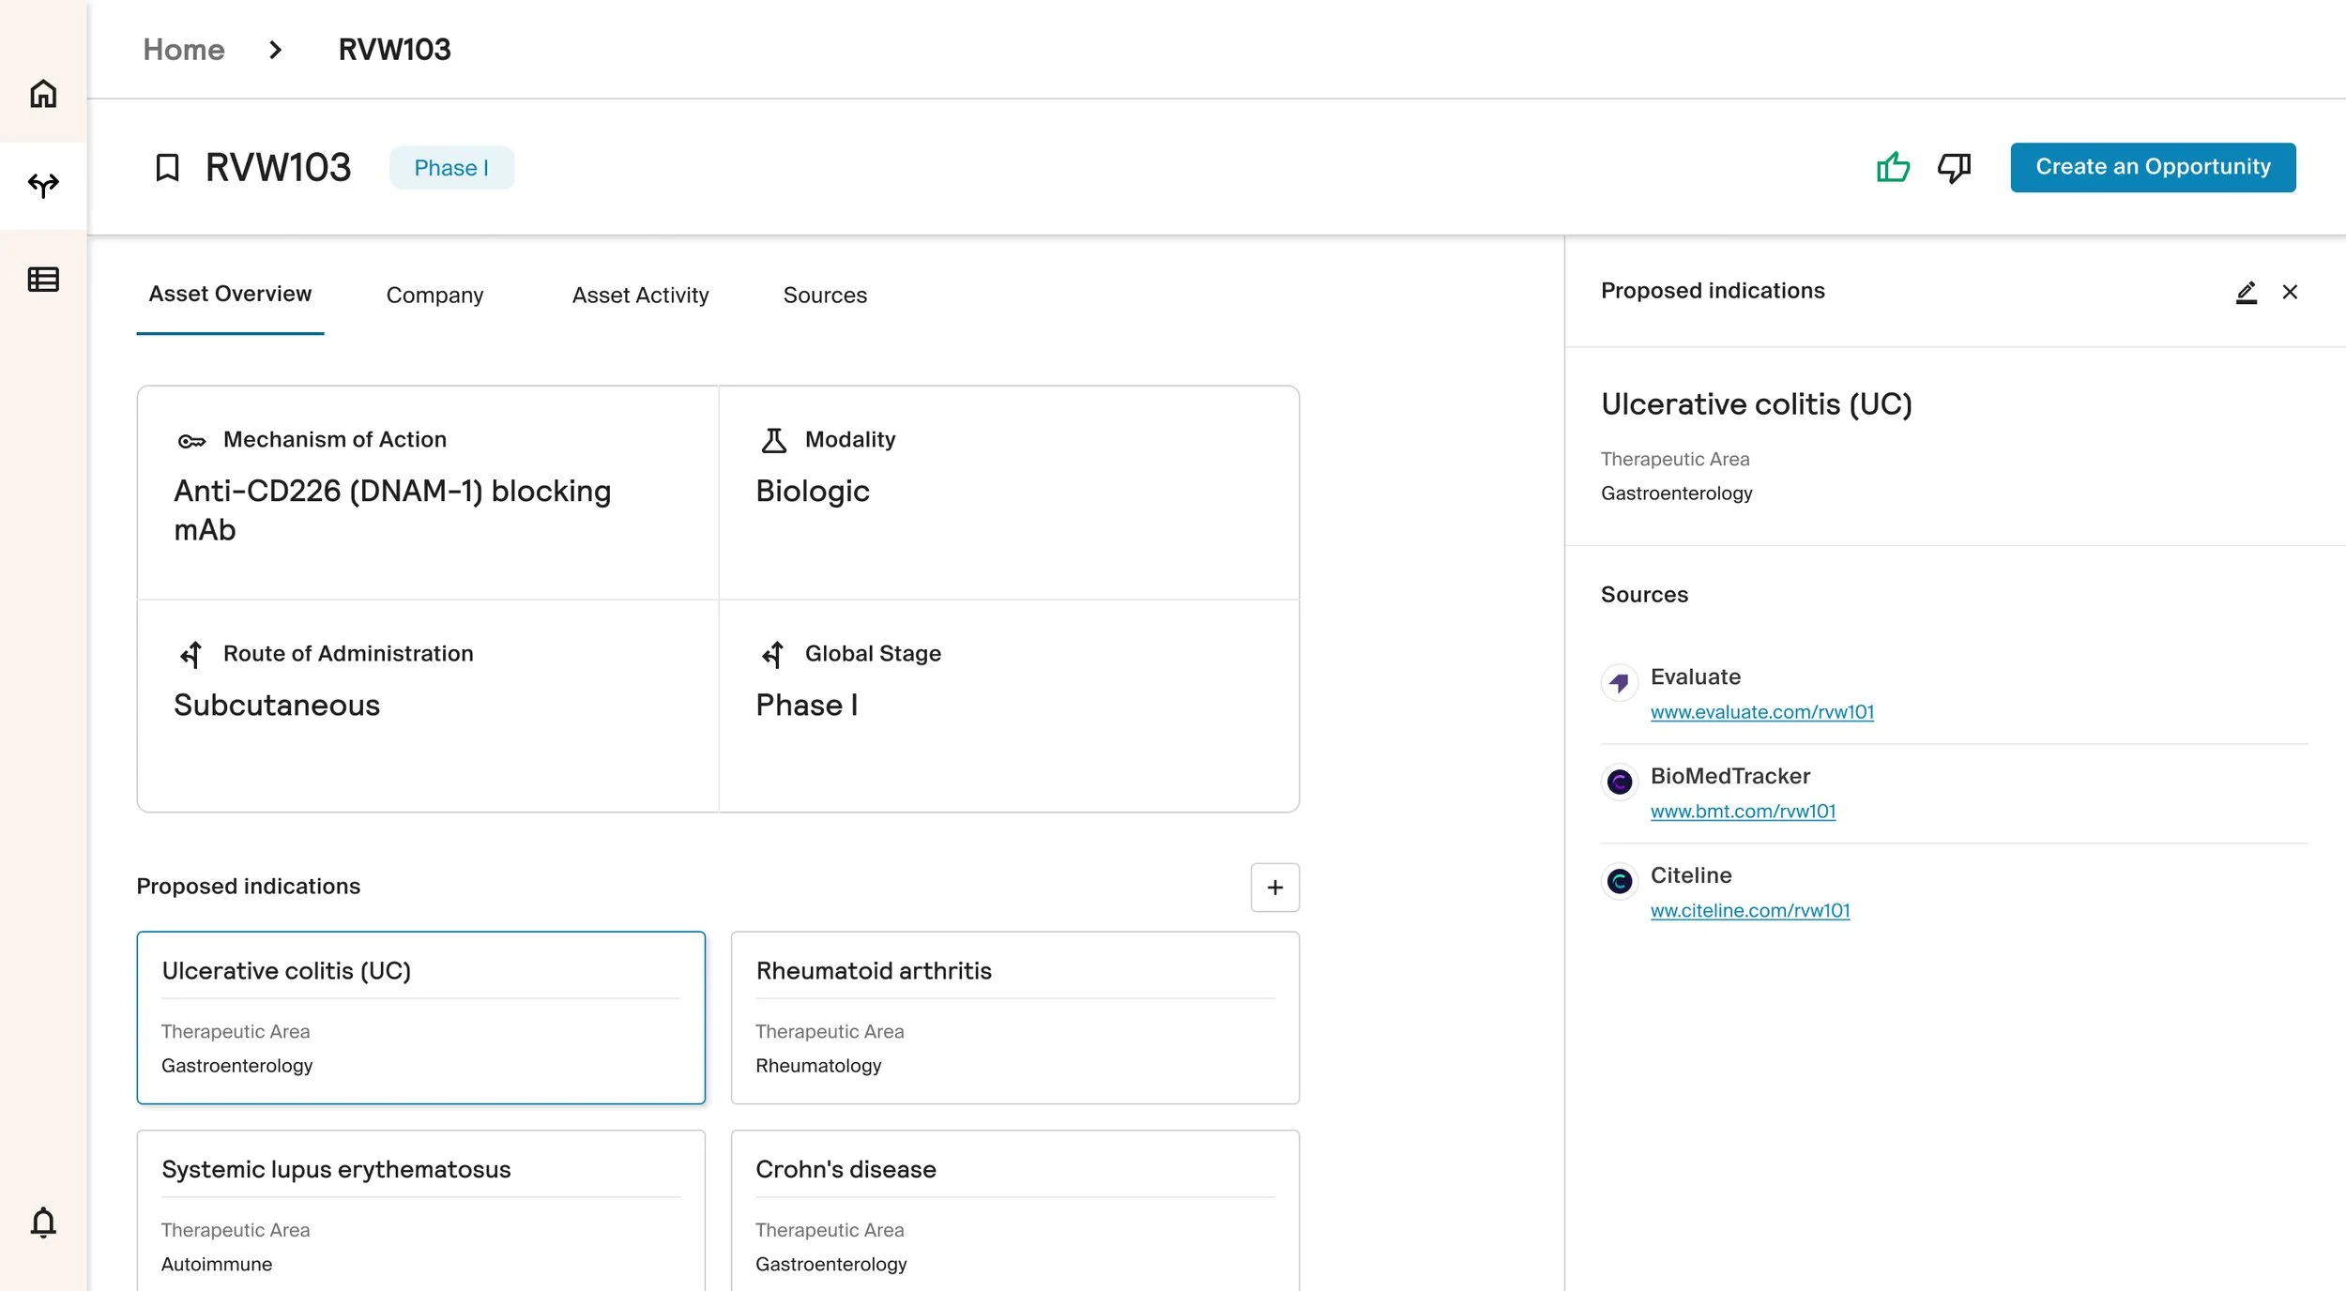Click the home icon in sidebar
This screenshot has width=2346, height=1291.
[x=43, y=94]
